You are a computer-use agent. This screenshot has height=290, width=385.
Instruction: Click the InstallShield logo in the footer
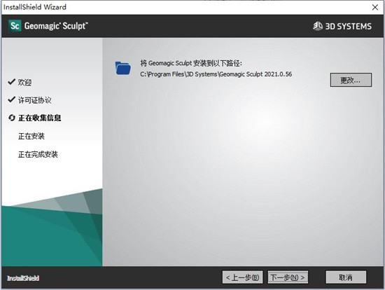[x=23, y=278]
